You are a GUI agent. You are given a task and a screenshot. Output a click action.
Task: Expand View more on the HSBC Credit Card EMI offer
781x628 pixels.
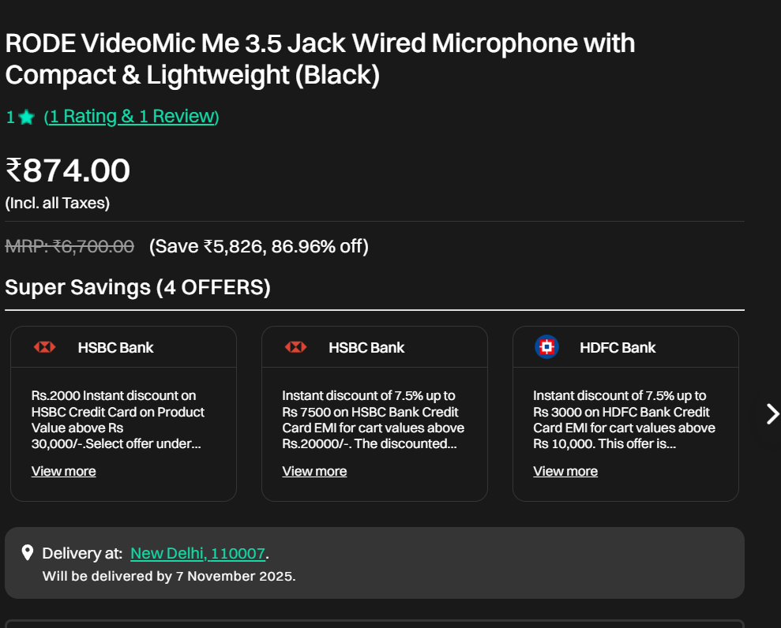point(314,471)
